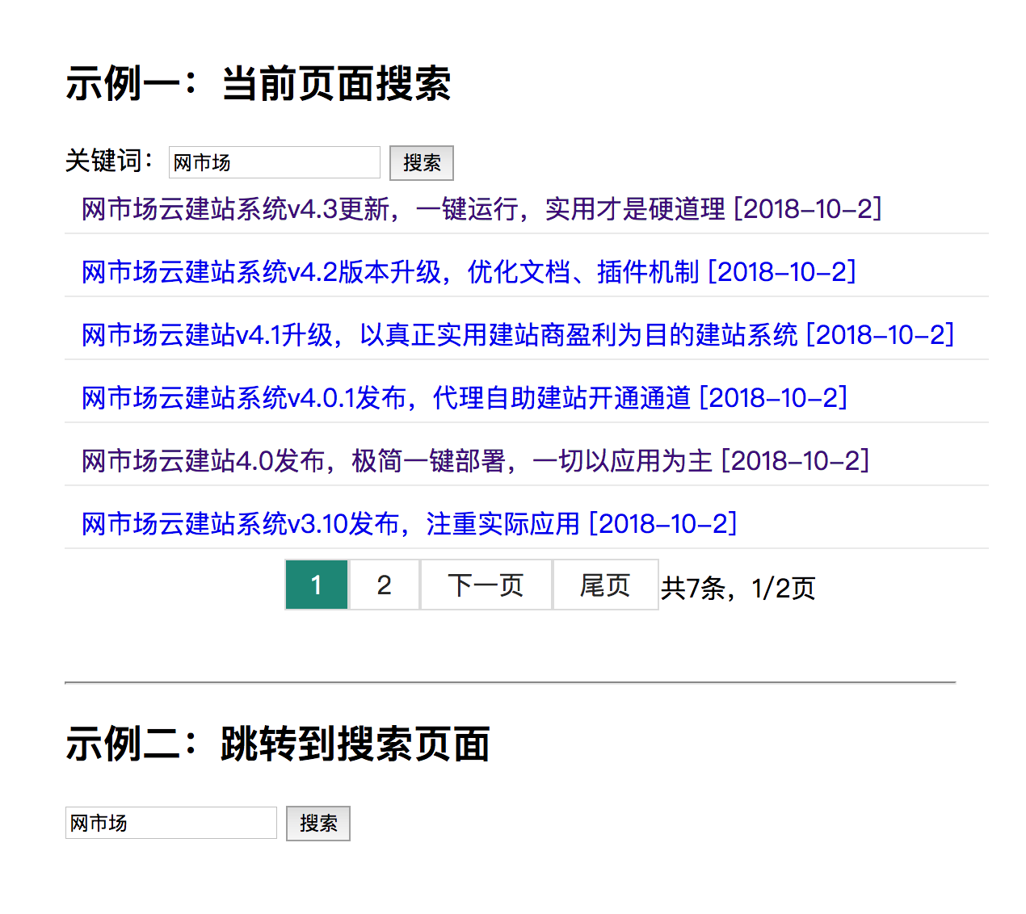Click the keyword input field containing 网市场
The height and width of the screenshot is (914, 1026).
pyautogui.click(x=274, y=162)
